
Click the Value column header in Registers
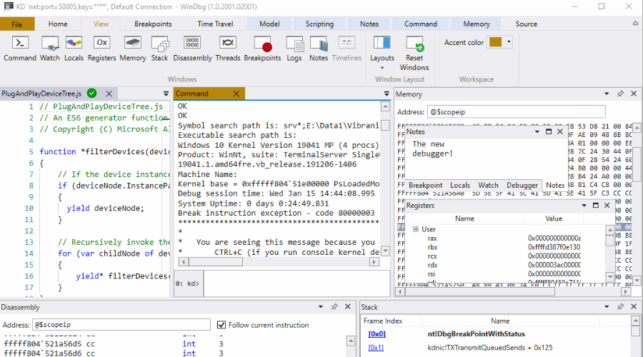tap(554, 218)
